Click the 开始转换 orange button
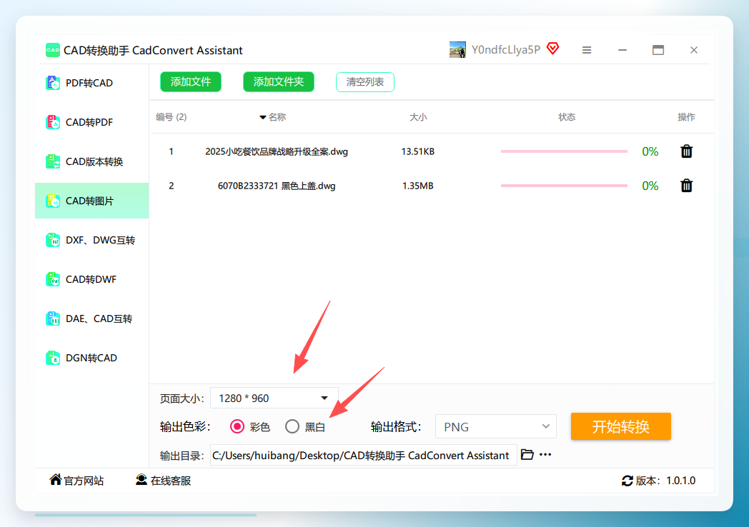 click(x=620, y=426)
